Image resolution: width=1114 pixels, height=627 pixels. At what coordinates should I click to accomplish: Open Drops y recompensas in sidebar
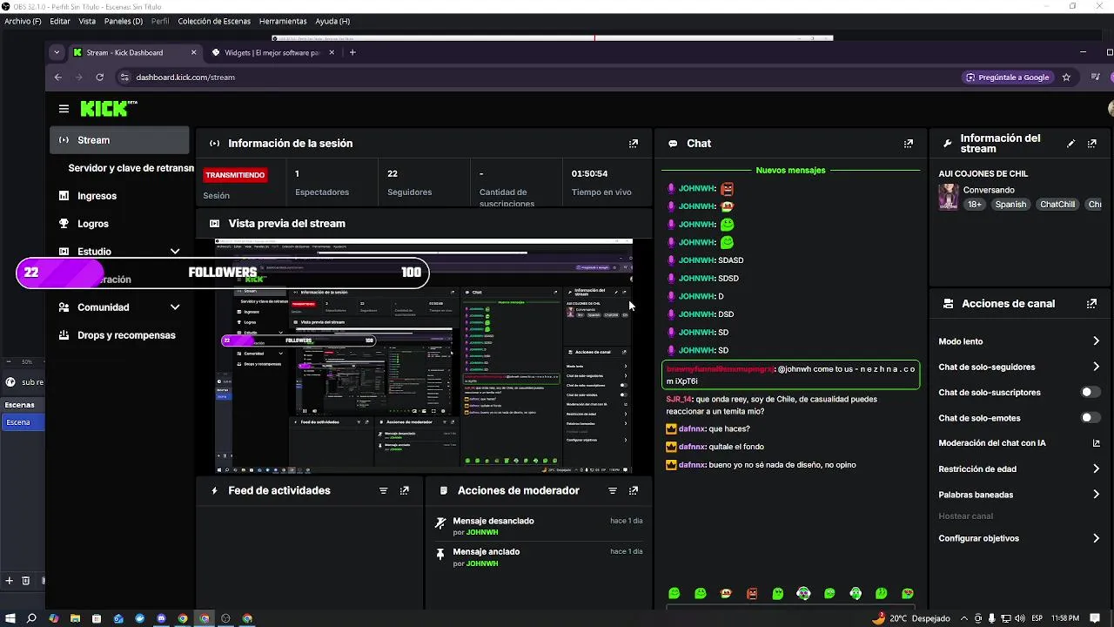pos(119,335)
